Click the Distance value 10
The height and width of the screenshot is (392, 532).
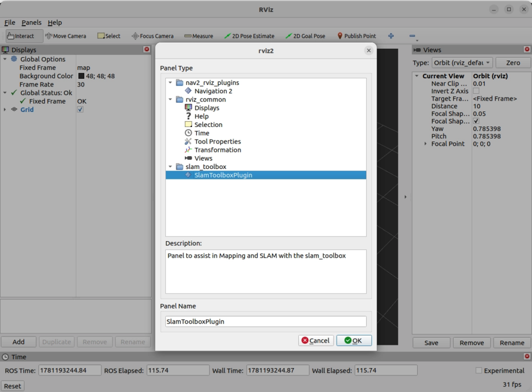(x=477, y=106)
